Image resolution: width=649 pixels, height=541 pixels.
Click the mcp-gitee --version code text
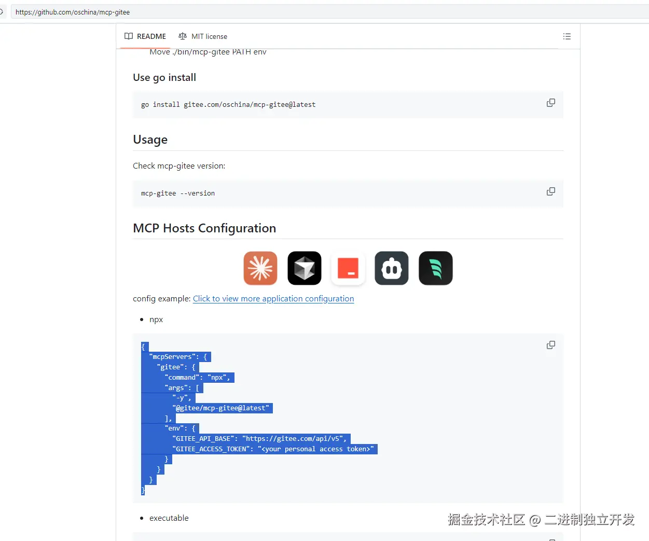[178, 193]
